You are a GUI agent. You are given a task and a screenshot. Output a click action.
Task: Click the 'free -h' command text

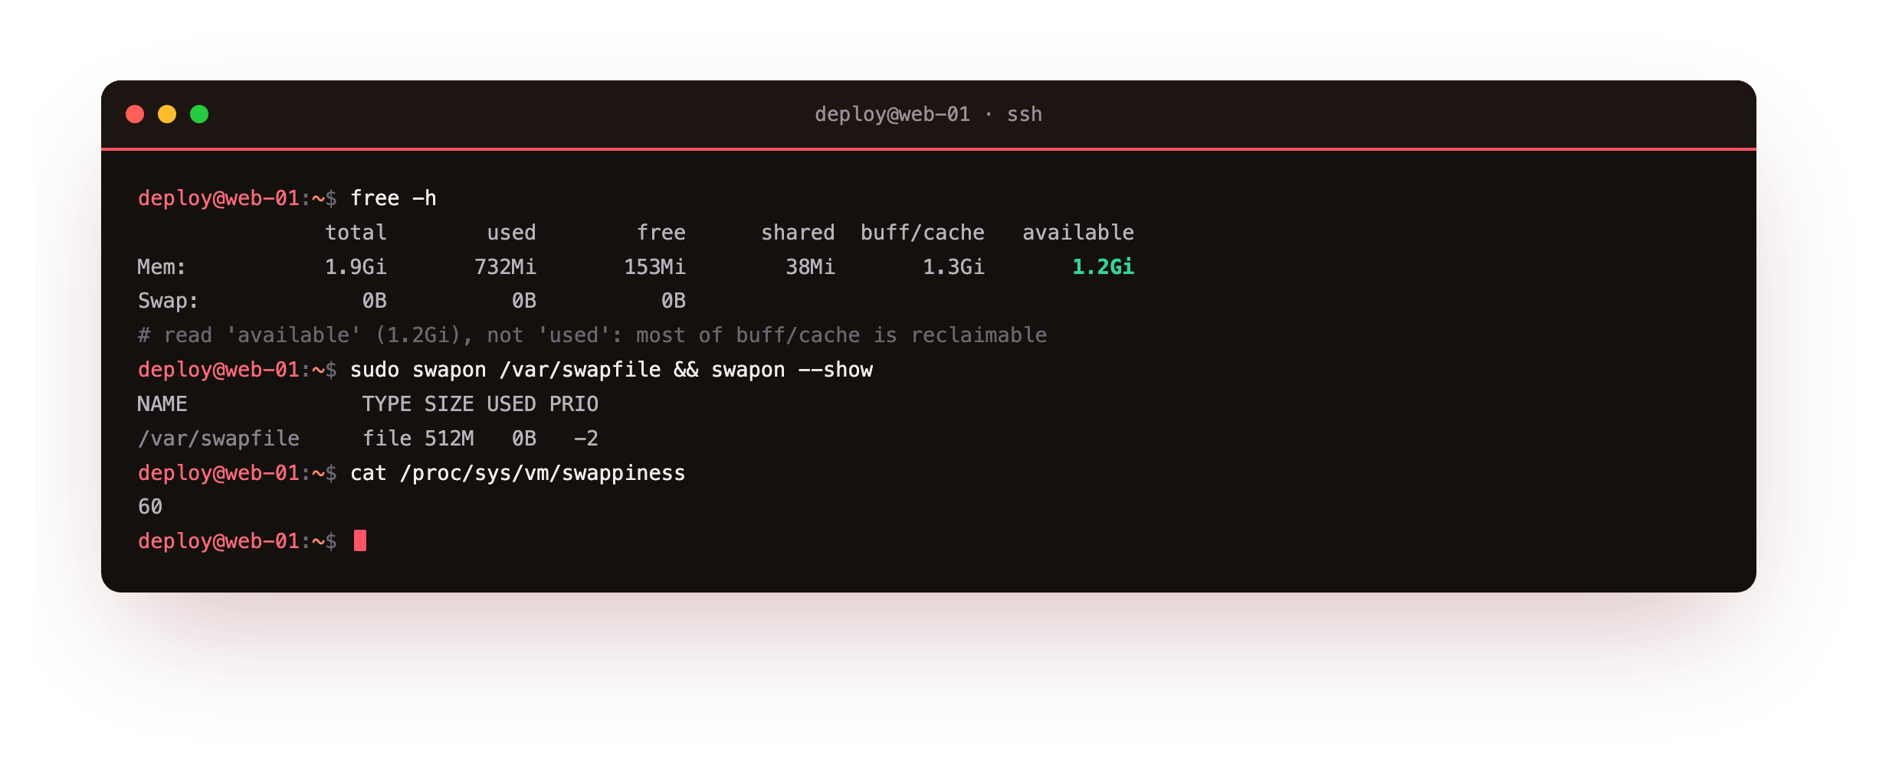tap(393, 198)
